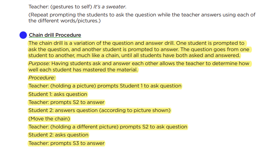Click the "different words/pictures.)" line
Viewport: 273px width, 154px height.
click(64, 21)
